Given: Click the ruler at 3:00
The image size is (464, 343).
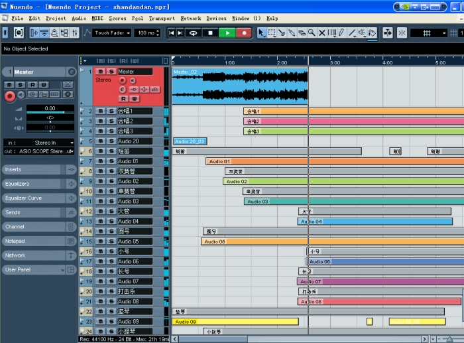Looking at the screenshot, I should click(335, 63).
